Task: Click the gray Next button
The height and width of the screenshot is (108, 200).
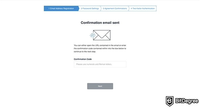Action: [x=100, y=86]
